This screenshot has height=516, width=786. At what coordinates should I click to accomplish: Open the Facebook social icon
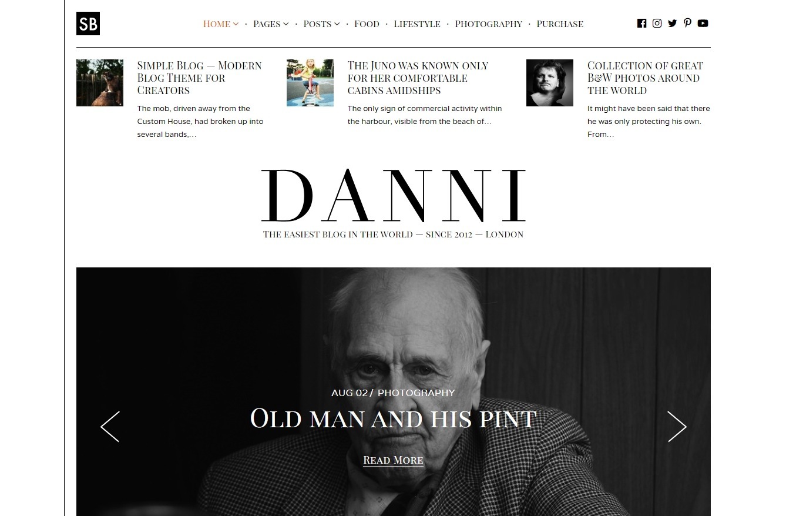point(641,24)
